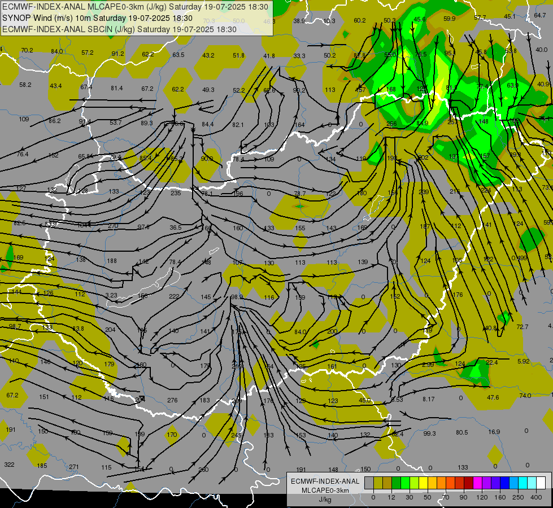Click the 'ECMWF-INDEX-ANAL' legend heading
The image size is (553, 508).
pos(325,481)
